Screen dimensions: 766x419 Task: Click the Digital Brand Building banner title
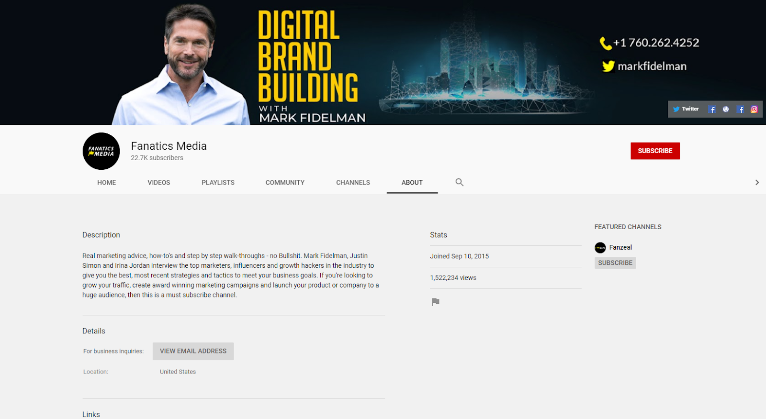308,56
